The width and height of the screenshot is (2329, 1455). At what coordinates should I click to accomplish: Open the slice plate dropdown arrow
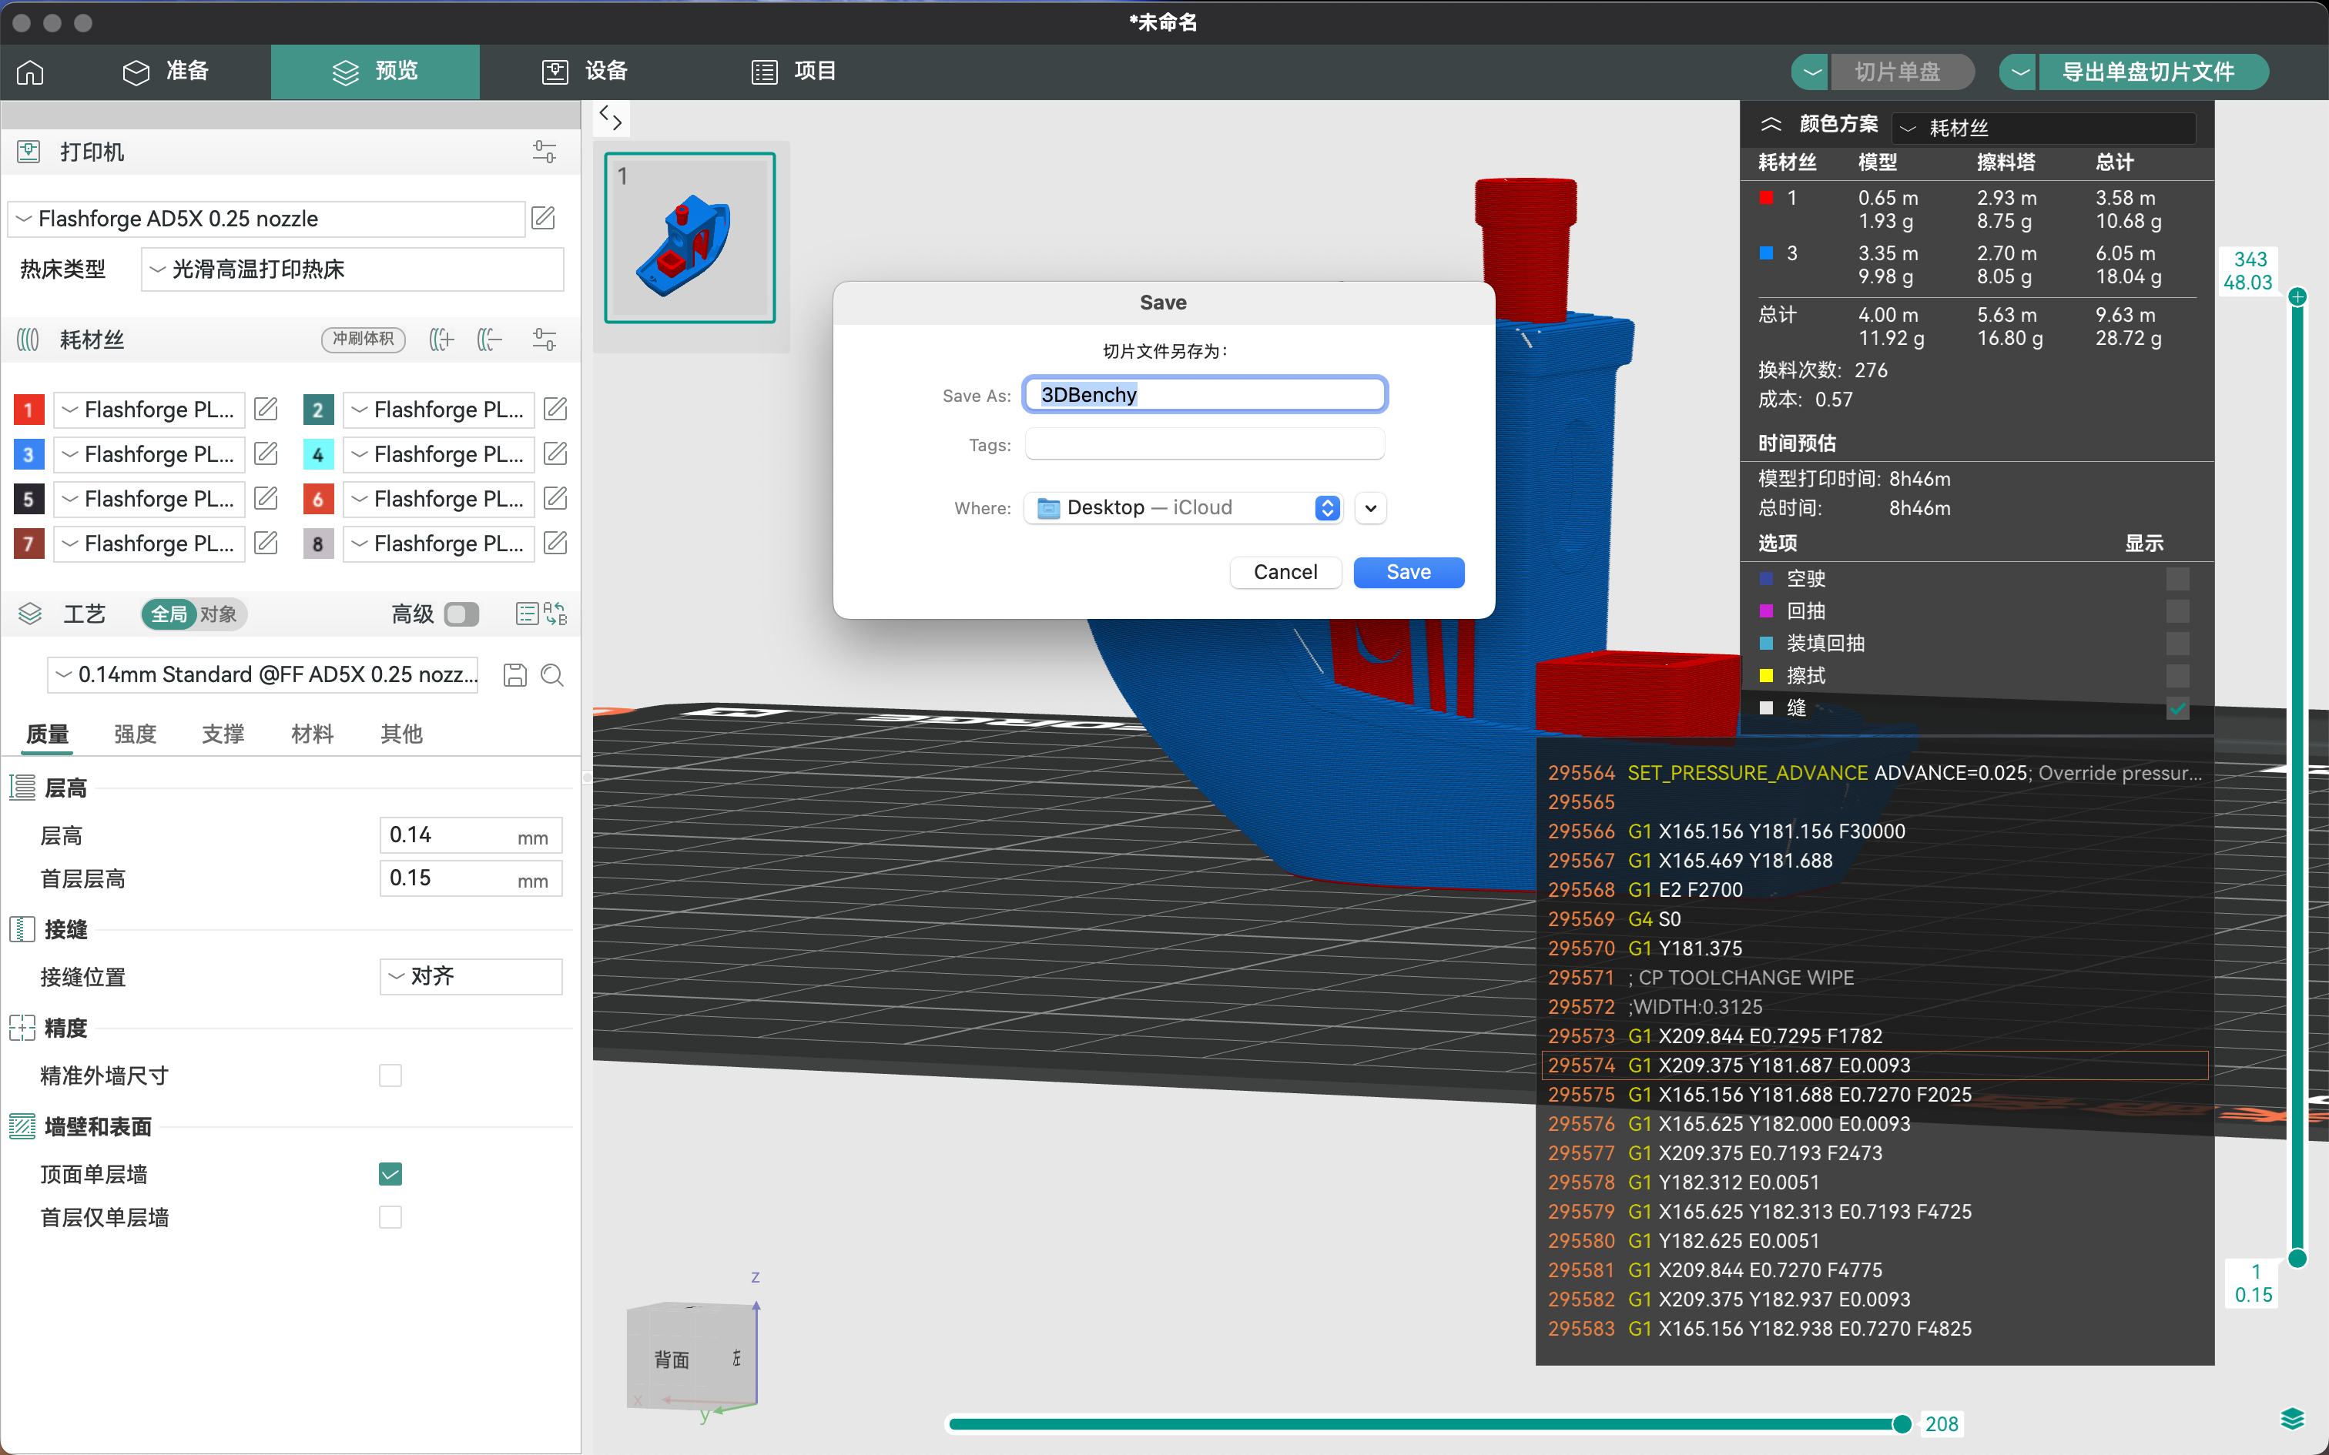tap(1811, 72)
